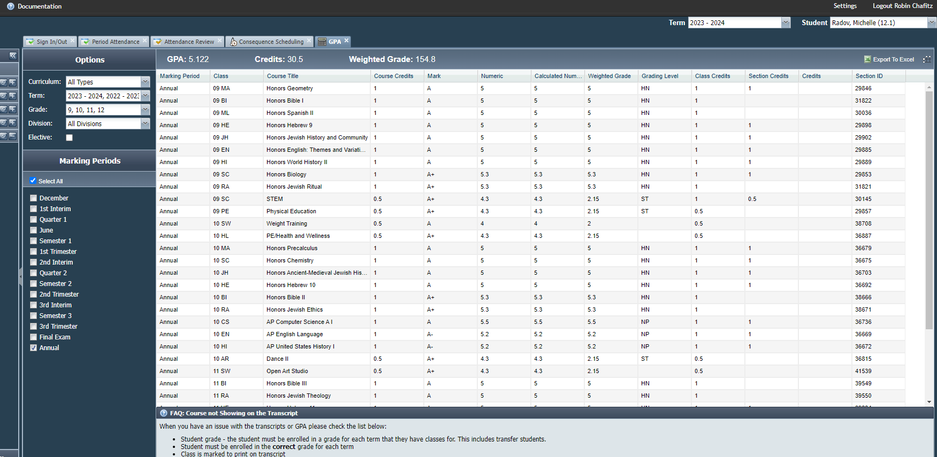Close the Consequence Scheduling tab

pyautogui.click(x=309, y=41)
